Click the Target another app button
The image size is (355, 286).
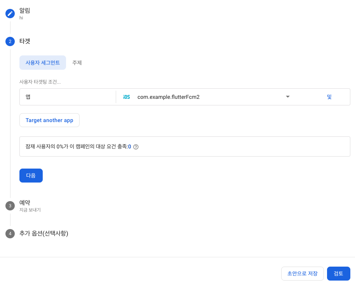49,120
